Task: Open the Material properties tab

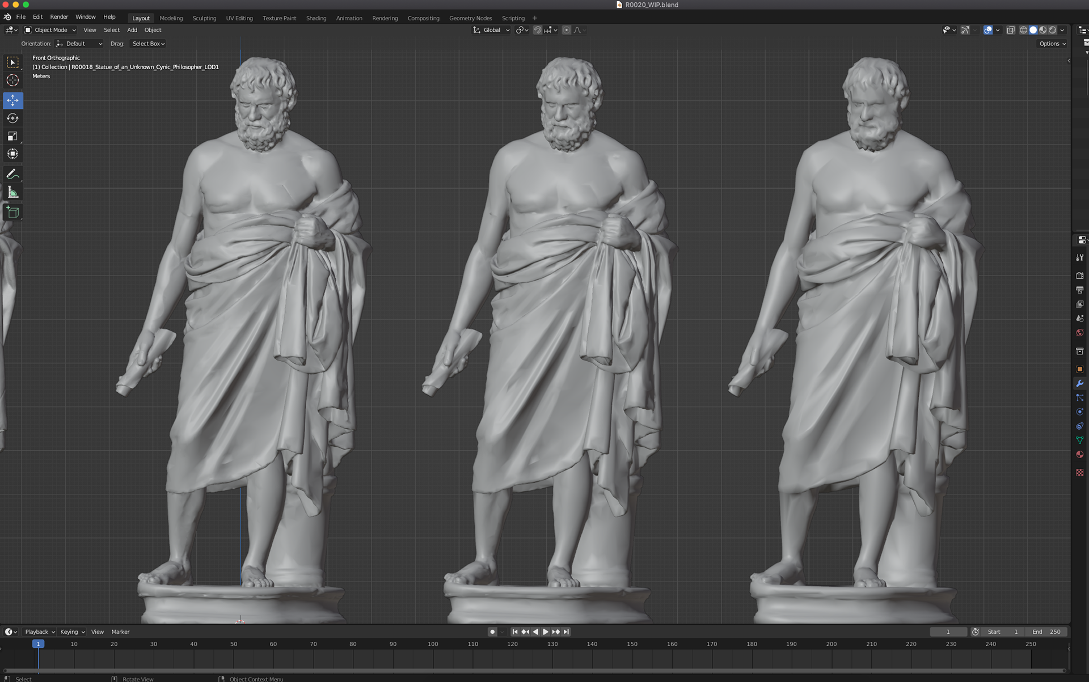Action: click(1080, 455)
